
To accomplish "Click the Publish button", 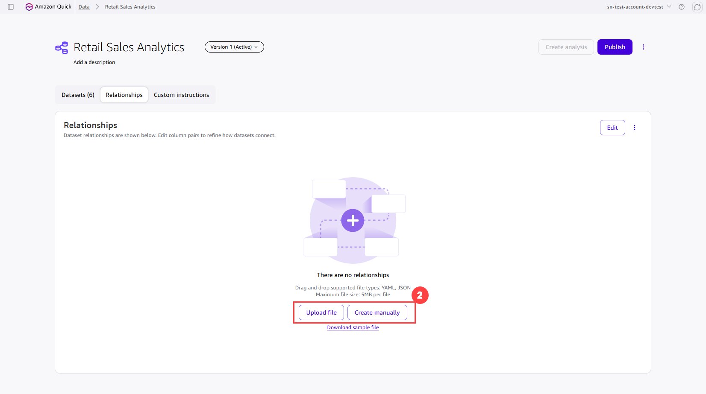I will pos(615,47).
